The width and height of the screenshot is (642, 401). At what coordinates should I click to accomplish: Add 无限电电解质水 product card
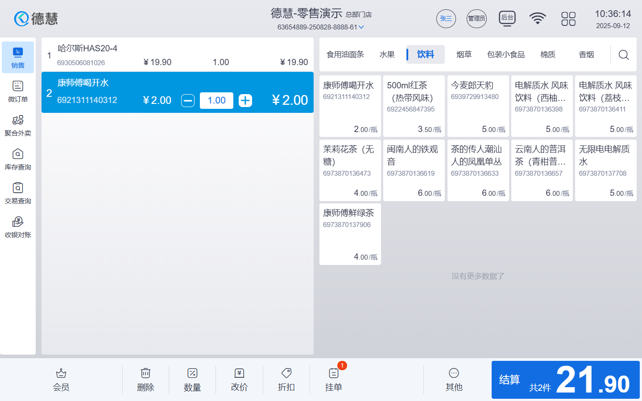coord(606,170)
